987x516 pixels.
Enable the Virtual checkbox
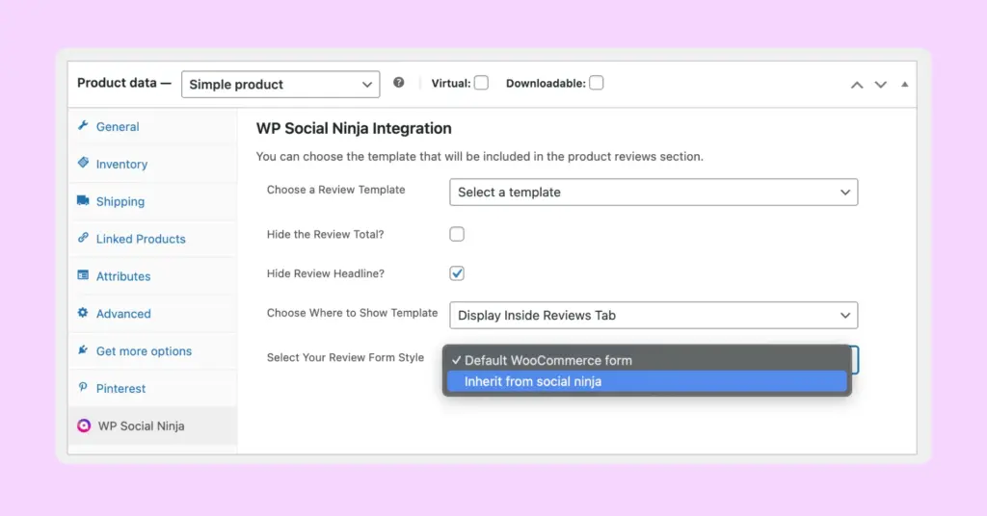(x=481, y=83)
